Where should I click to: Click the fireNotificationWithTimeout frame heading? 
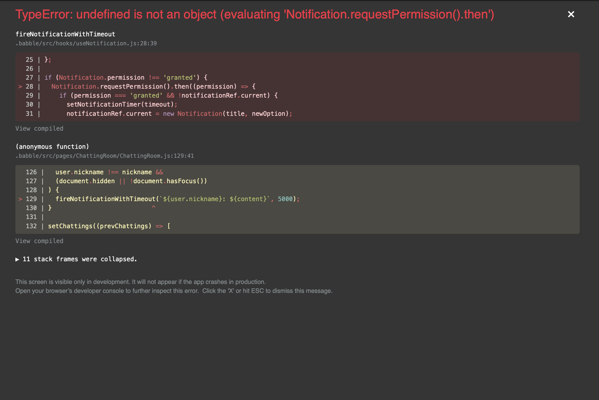(x=65, y=34)
